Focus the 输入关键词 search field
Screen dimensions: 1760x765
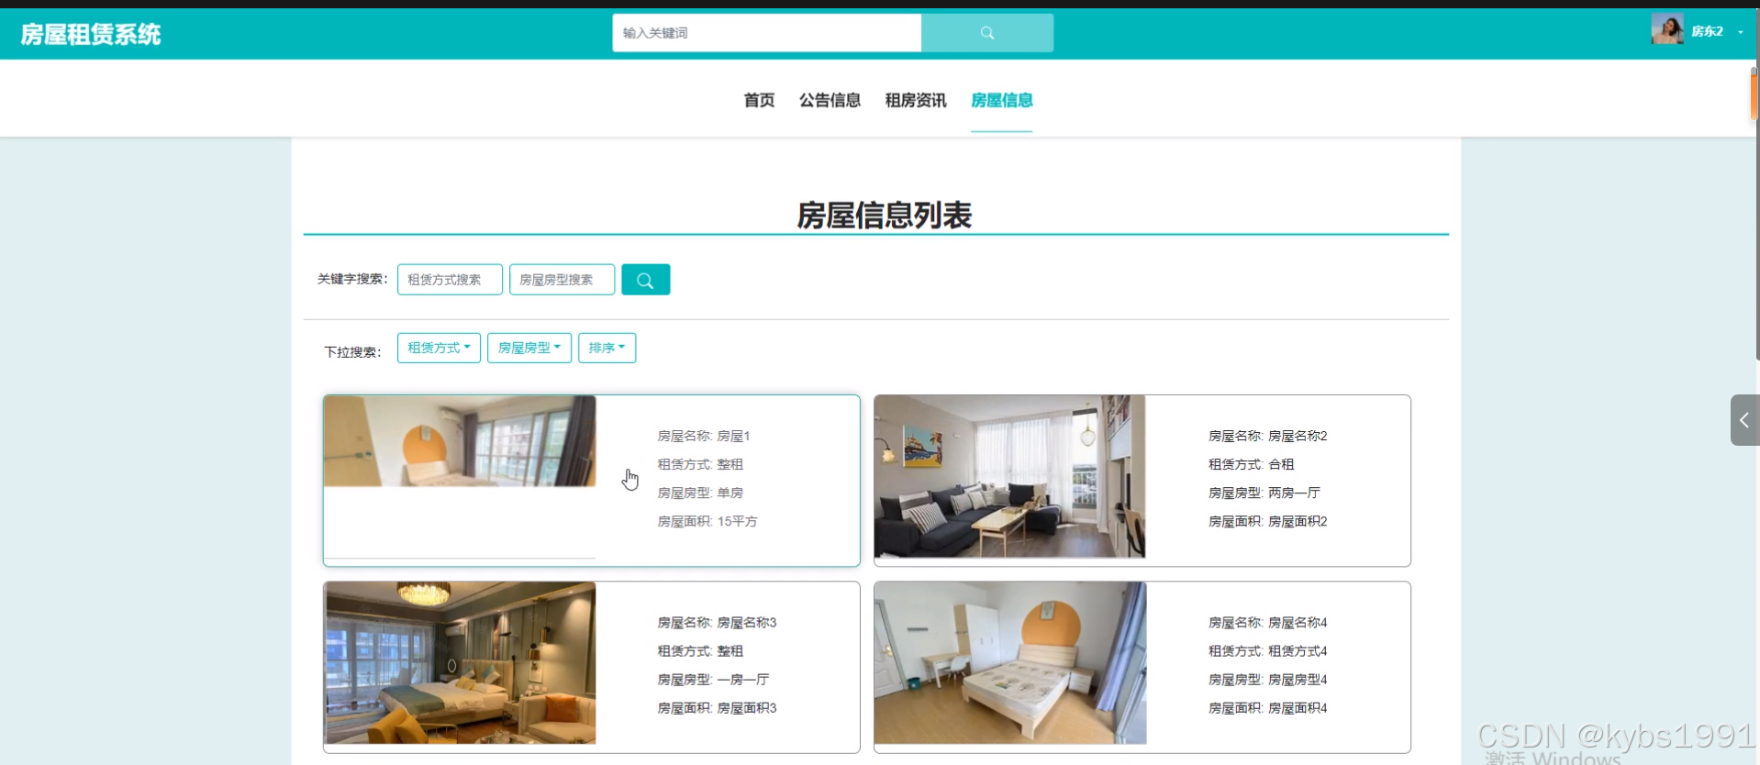tap(767, 33)
